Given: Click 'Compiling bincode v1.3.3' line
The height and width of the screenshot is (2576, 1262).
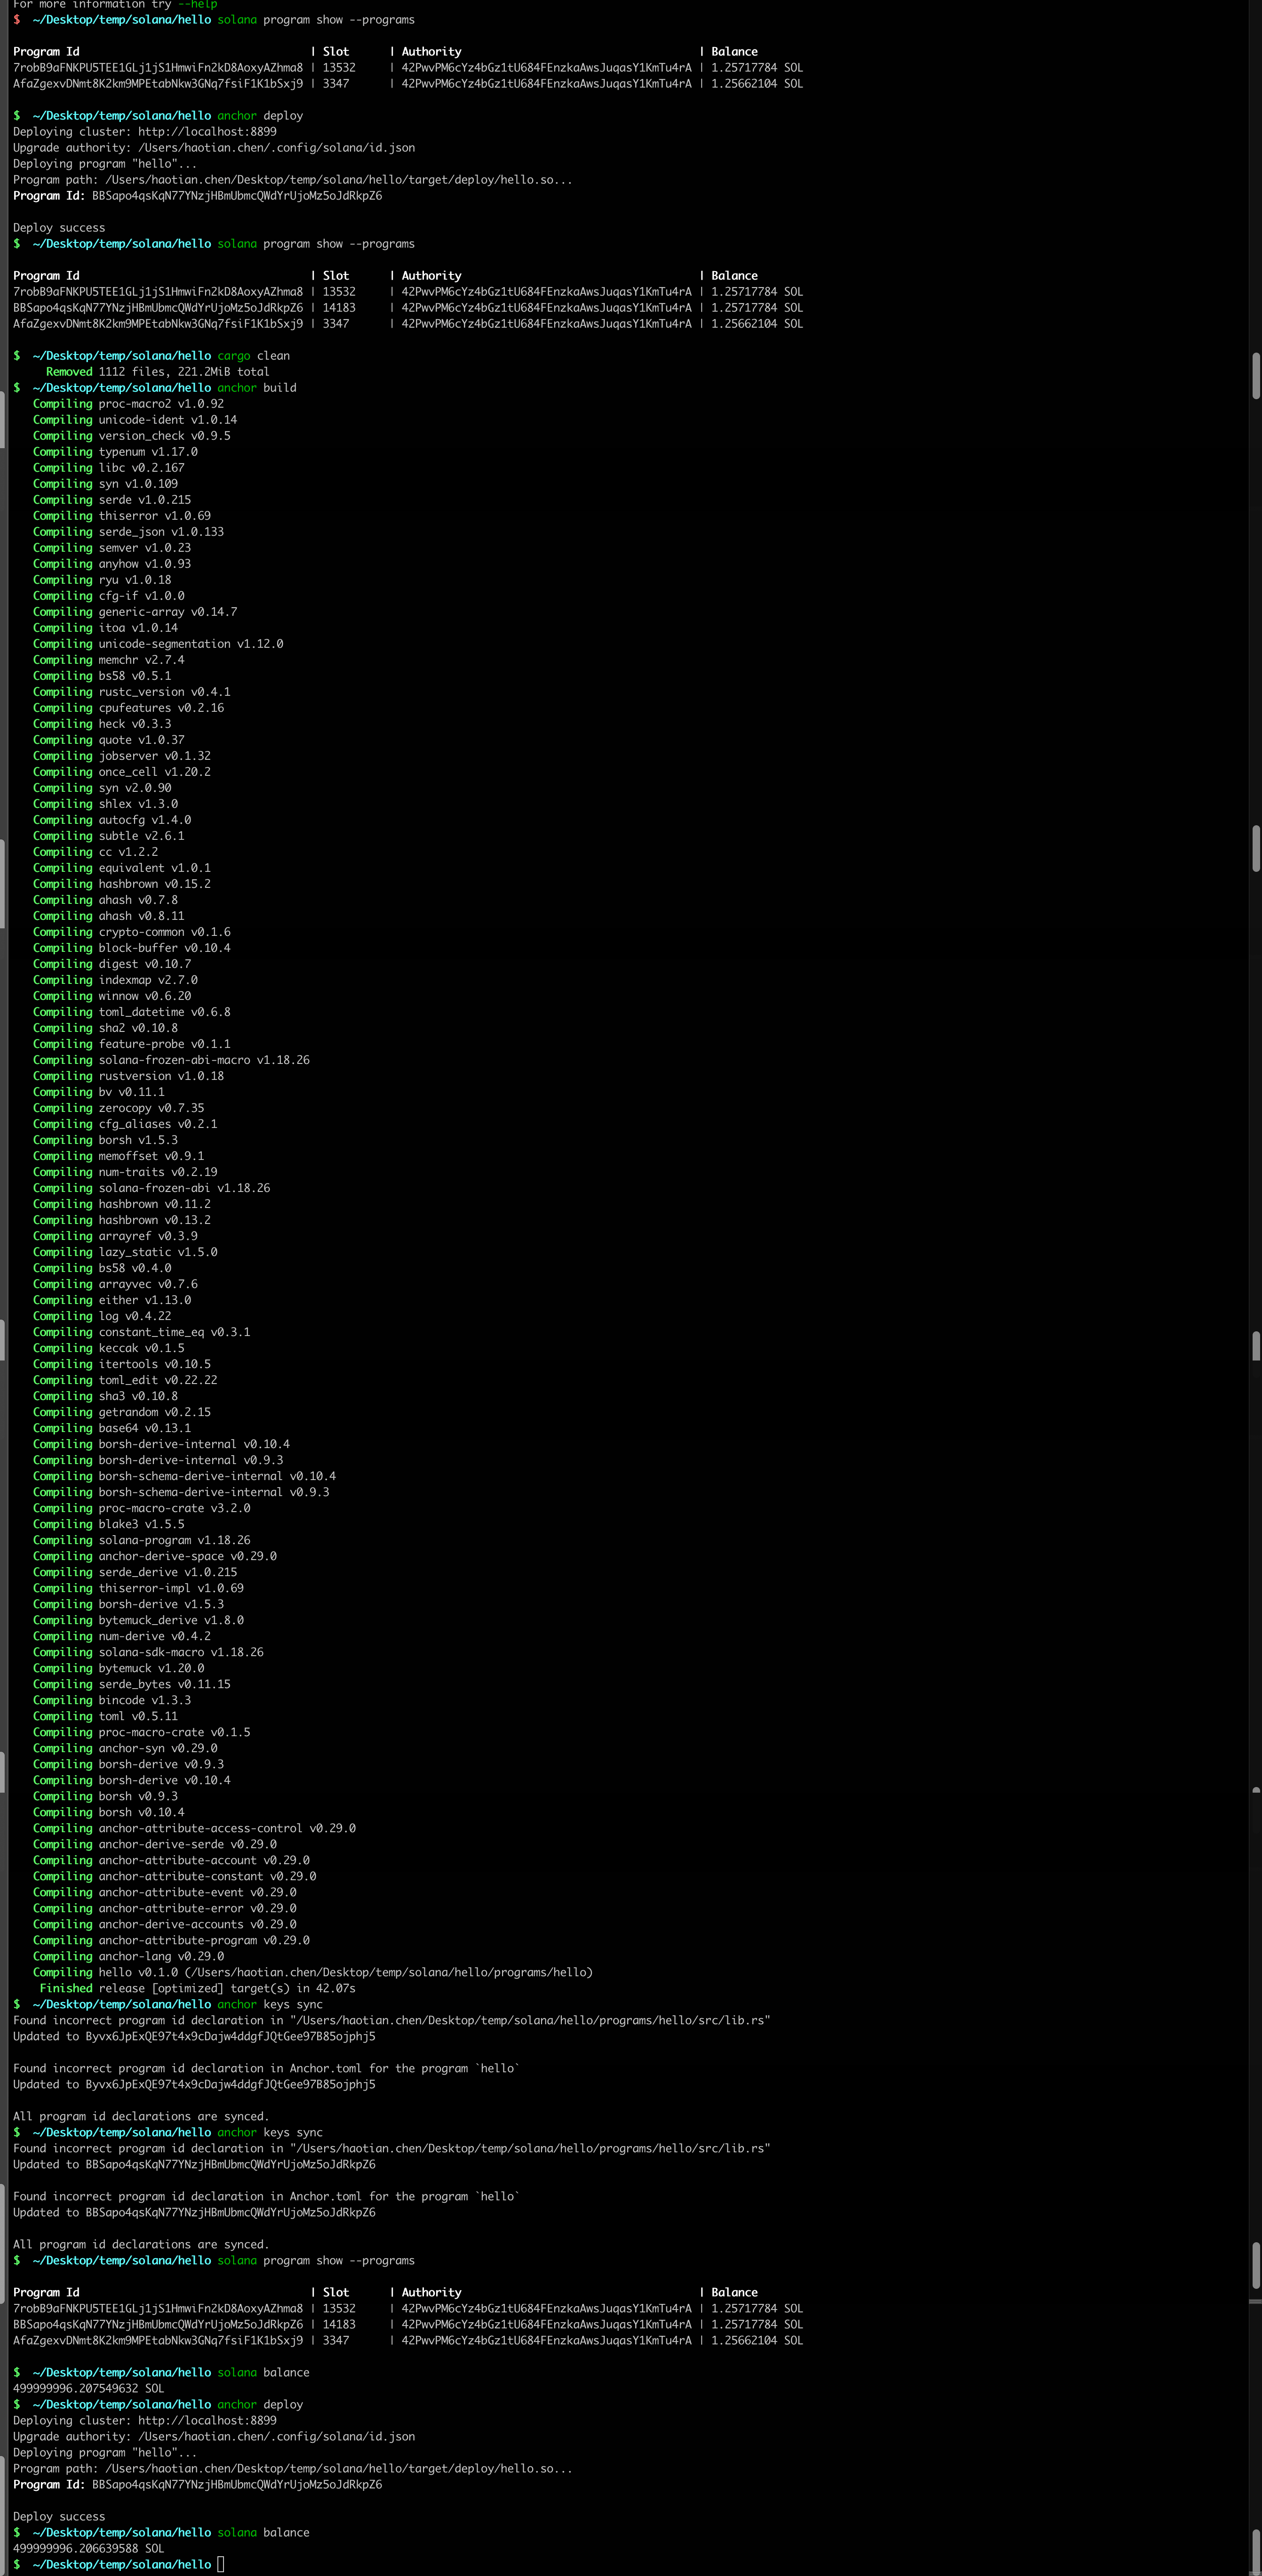Looking at the screenshot, I should coord(112,1700).
